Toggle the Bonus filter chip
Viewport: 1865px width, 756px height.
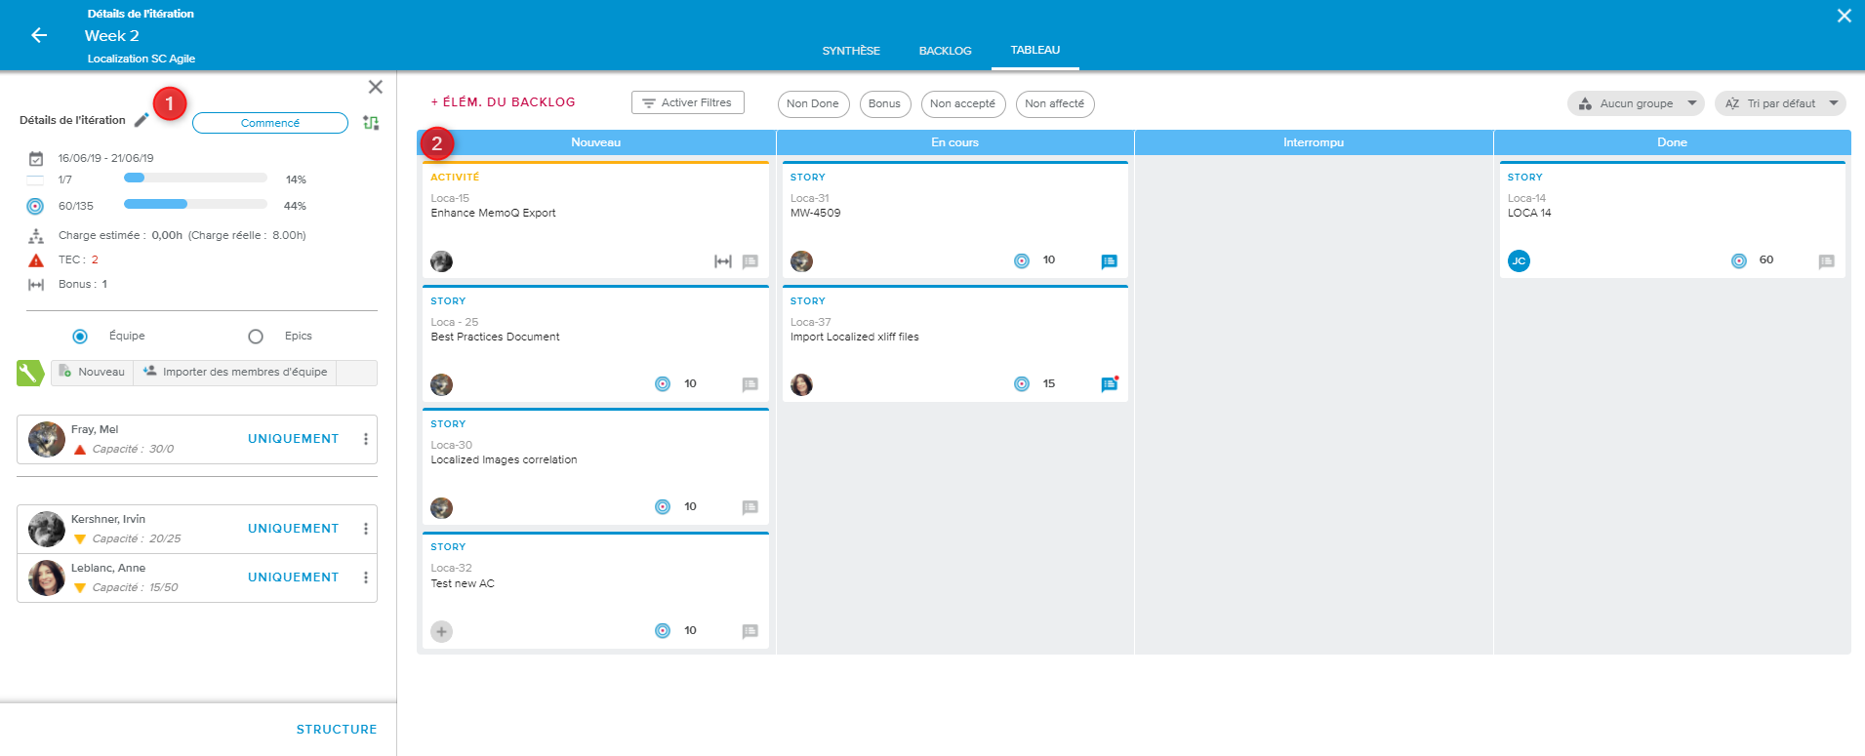click(x=884, y=104)
